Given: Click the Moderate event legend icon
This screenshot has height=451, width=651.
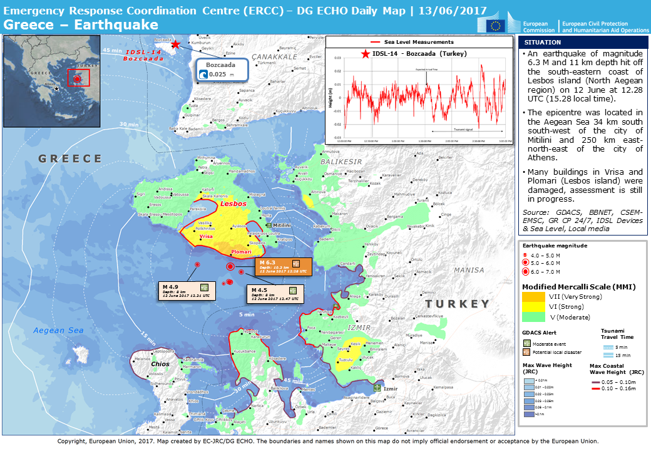Looking at the screenshot, I should pos(526,343).
